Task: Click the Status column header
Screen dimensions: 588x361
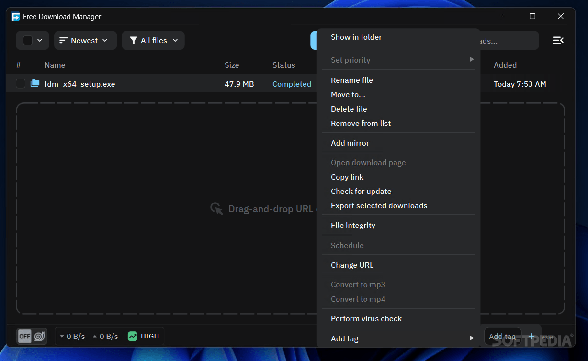Action: pyautogui.click(x=284, y=65)
